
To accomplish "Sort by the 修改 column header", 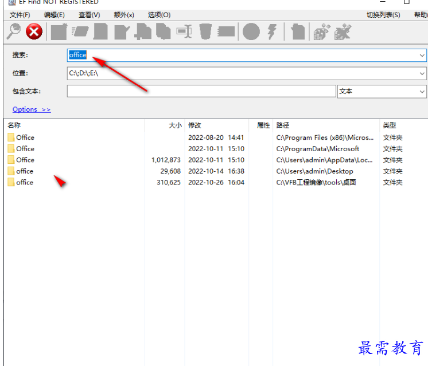I will [x=217, y=125].
